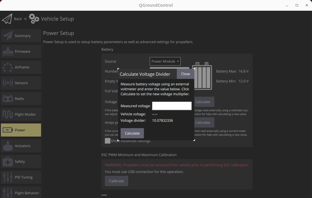Open the Sensors calibration page
Viewport: 312px width, 198px height.
tap(21, 83)
